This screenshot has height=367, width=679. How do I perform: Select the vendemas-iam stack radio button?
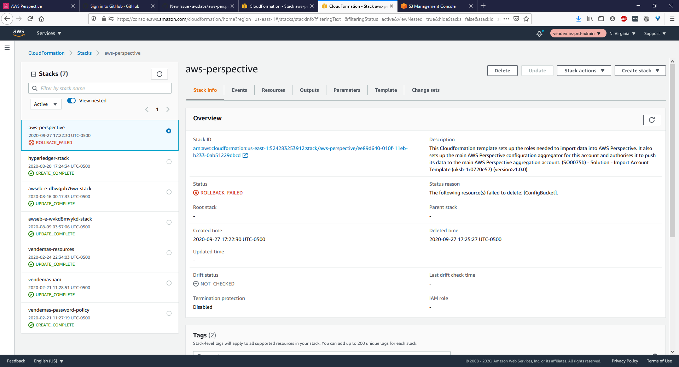coord(169,283)
